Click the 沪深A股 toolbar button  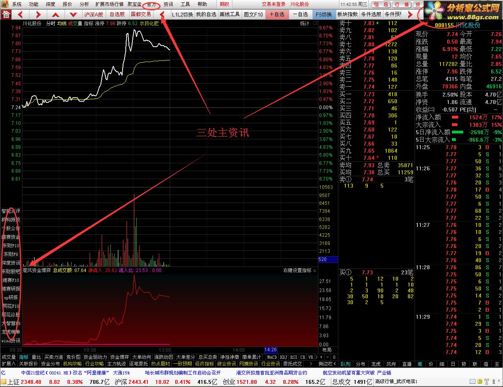coord(94,15)
